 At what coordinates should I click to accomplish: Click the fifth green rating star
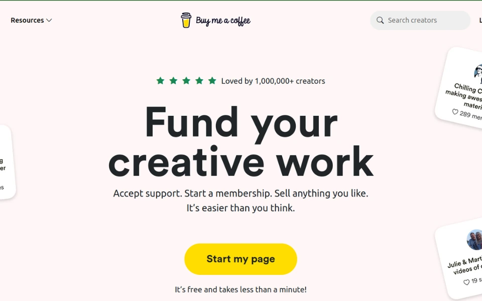pos(212,81)
